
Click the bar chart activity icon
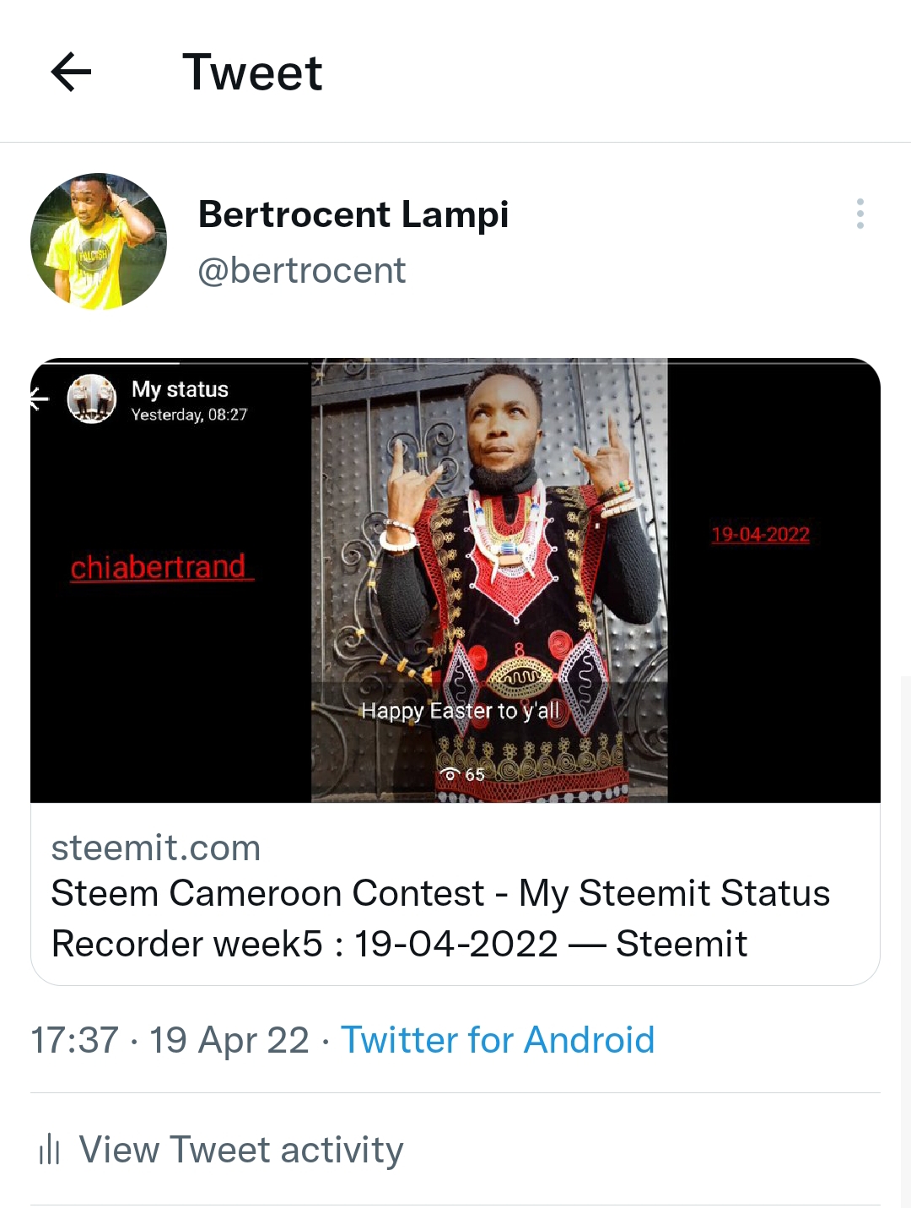(x=50, y=1149)
